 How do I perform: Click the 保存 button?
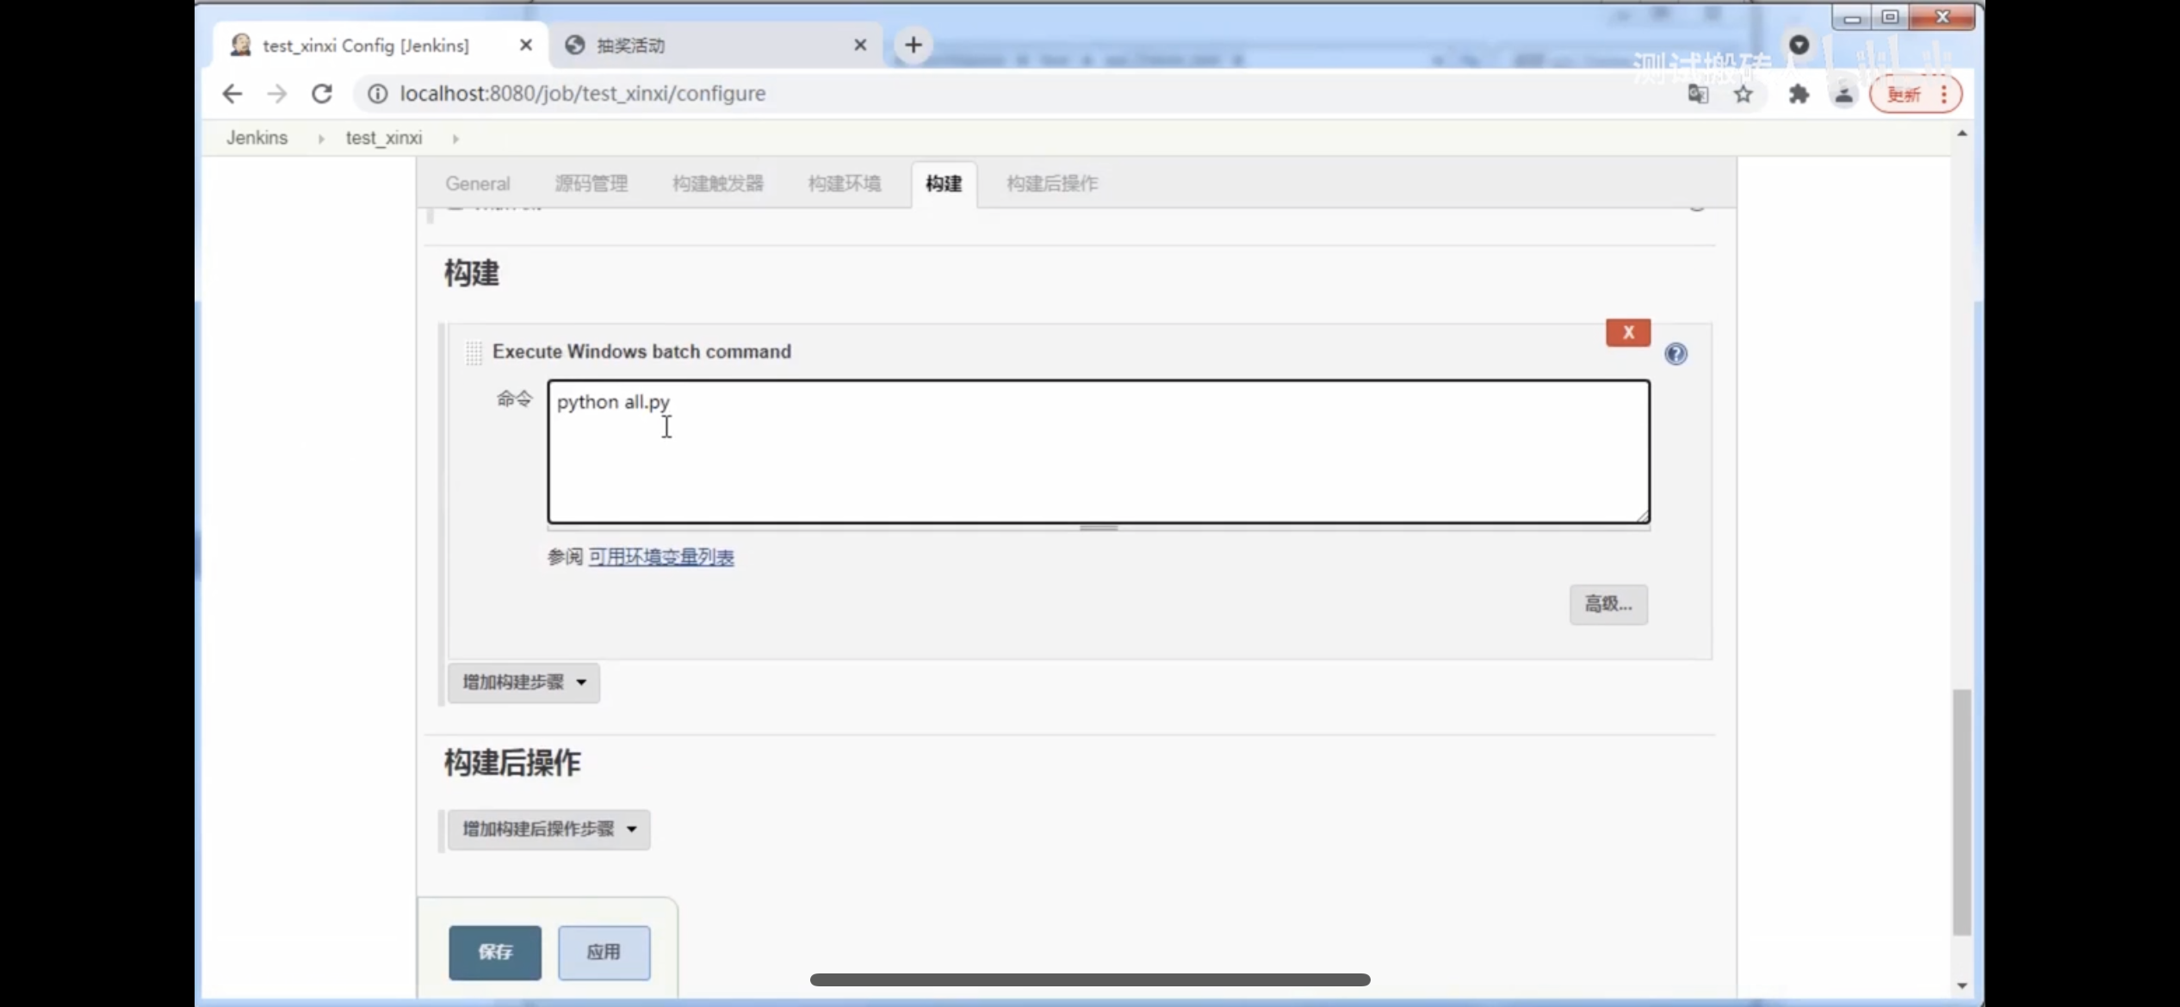[495, 952]
